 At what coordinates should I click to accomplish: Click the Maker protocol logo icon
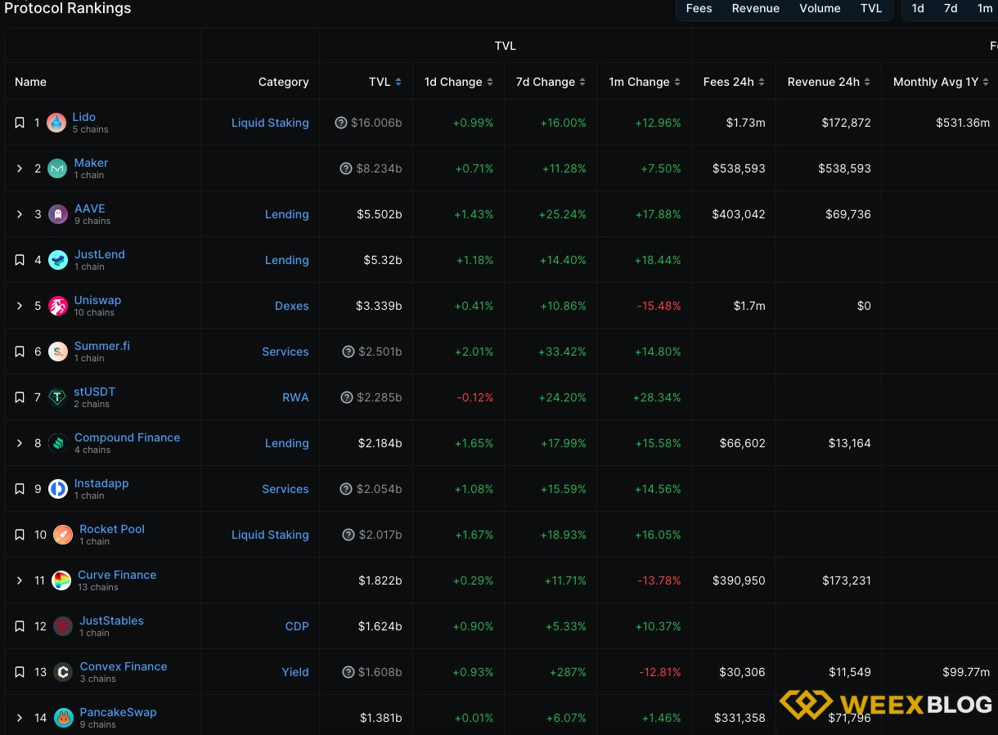pos(57,168)
